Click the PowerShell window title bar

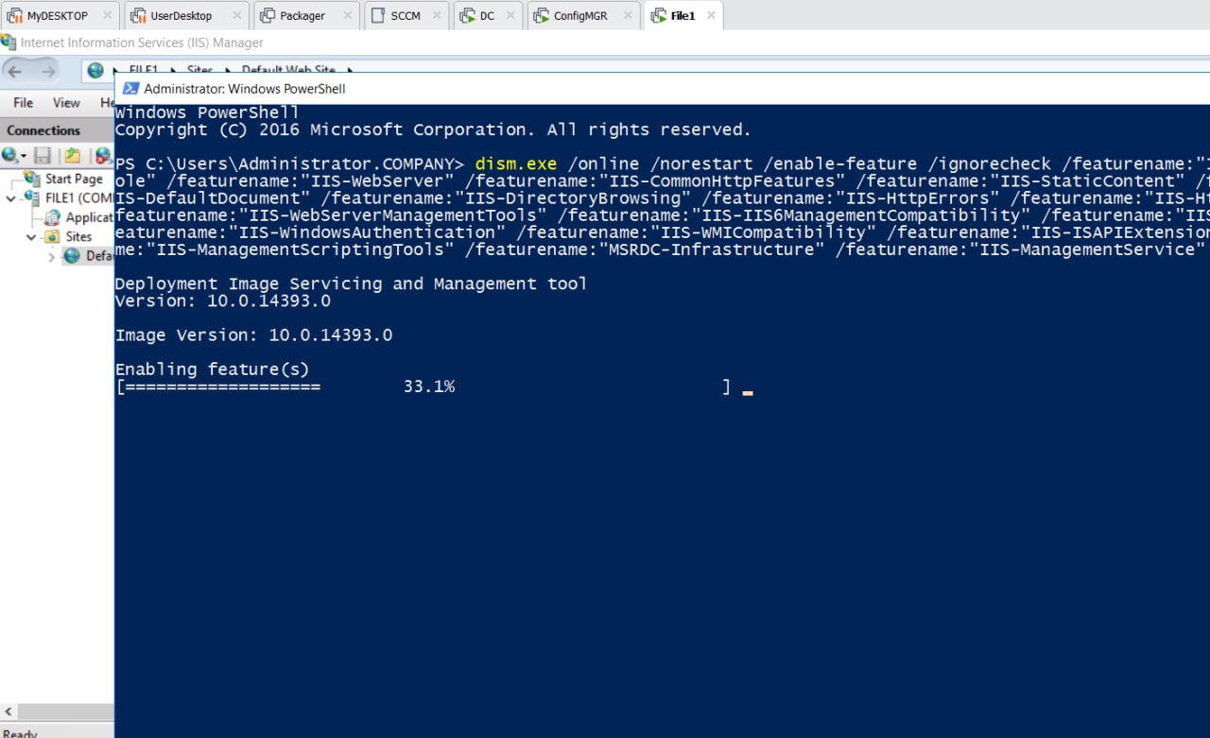click(662, 89)
